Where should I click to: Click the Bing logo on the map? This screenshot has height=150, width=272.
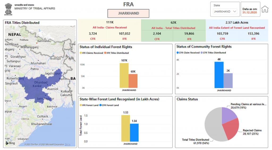[x=11, y=143]
